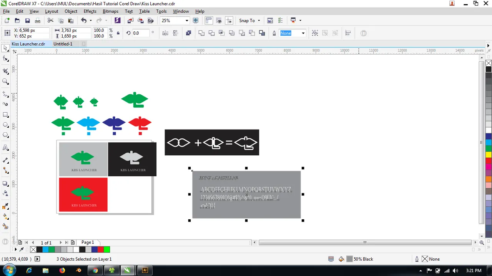Viewport: 492px width, 276px height.
Task: Mirror selection horizontally
Action: point(165,33)
